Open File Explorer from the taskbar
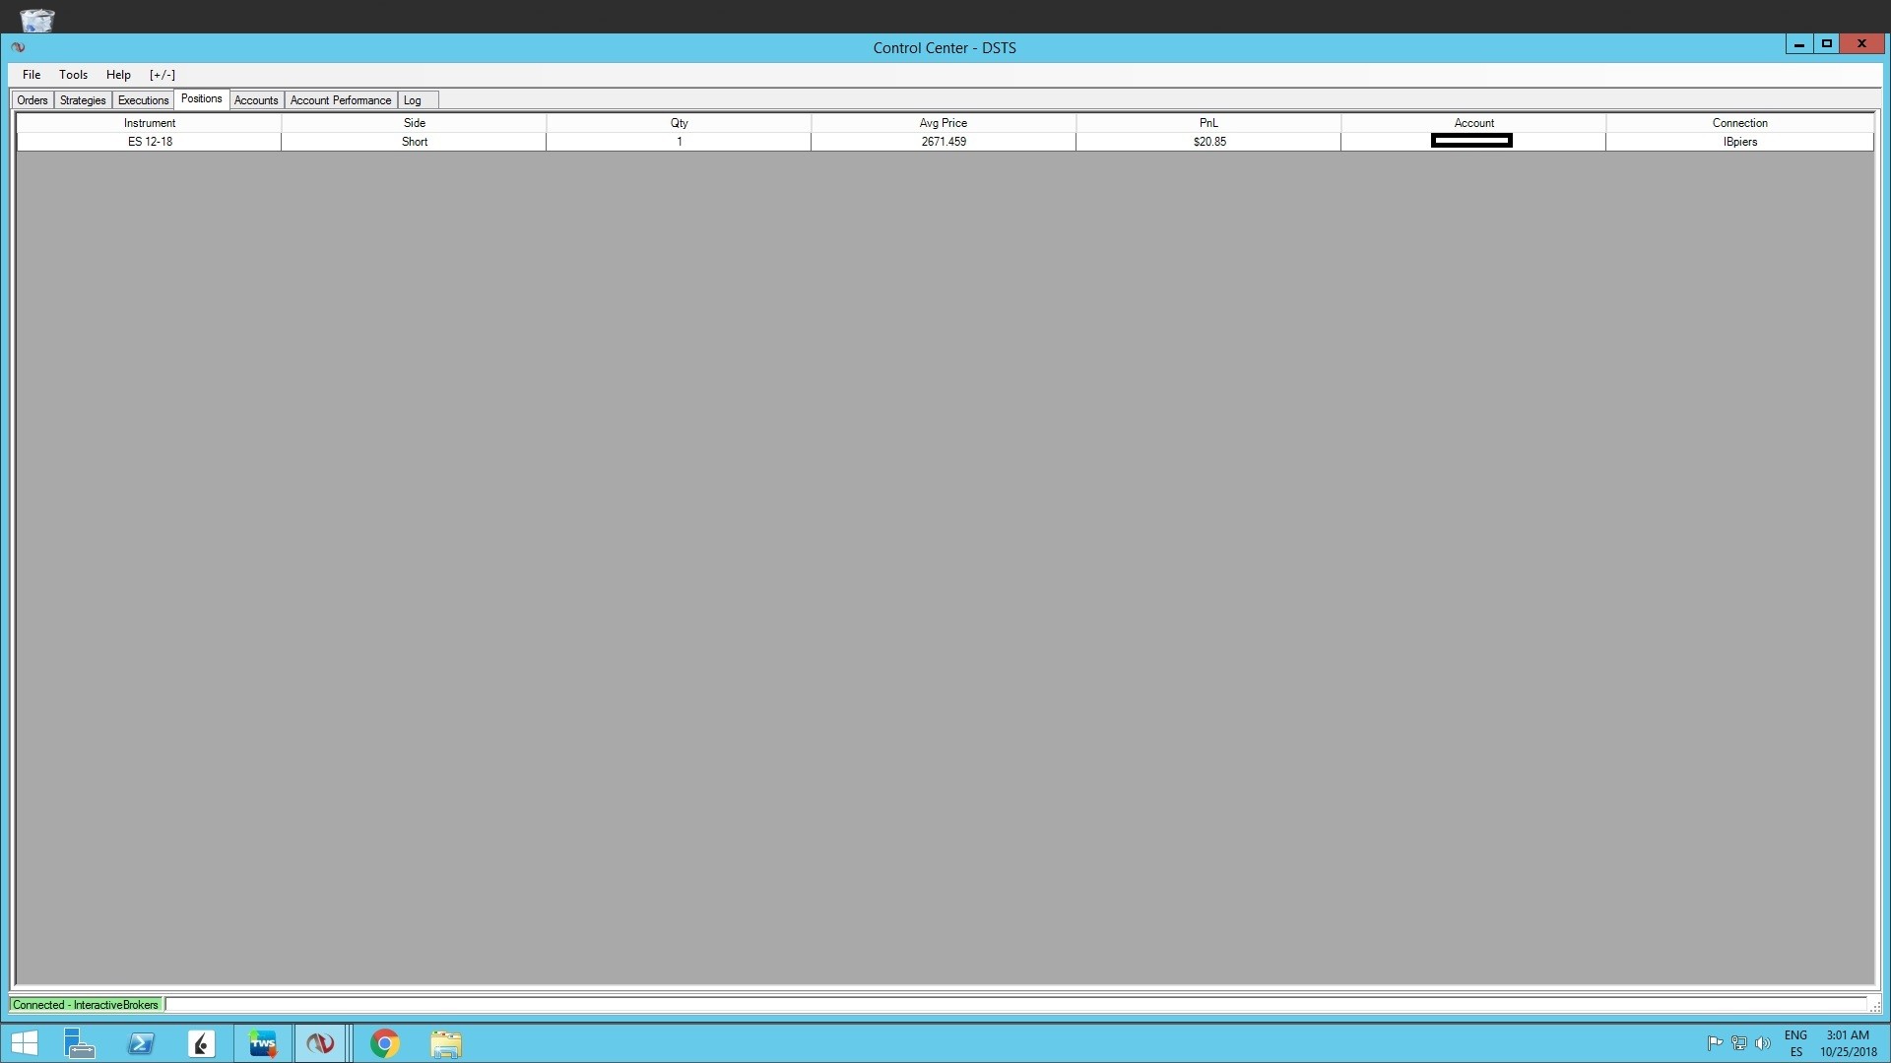This screenshot has width=1891, height=1063. point(446,1043)
